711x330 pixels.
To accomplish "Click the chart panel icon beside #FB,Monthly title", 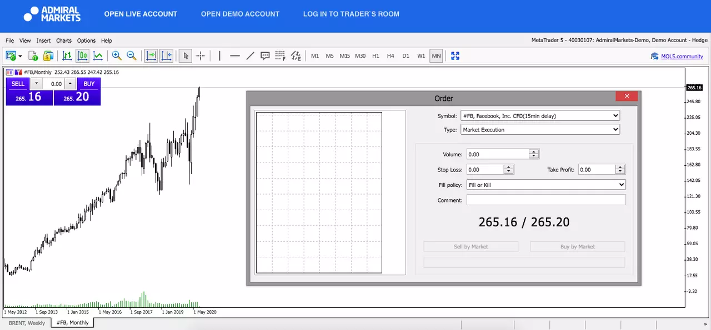I will click(9, 72).
